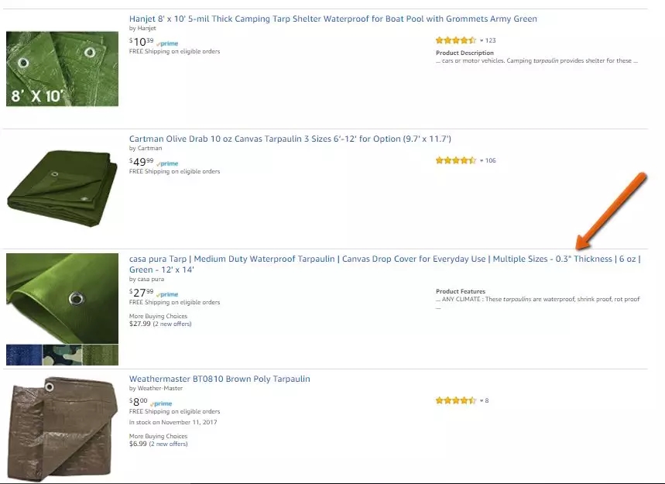Click the star rating of Weathermaster tarpaulin
665x484 pixels.
[x=456, y=400]
